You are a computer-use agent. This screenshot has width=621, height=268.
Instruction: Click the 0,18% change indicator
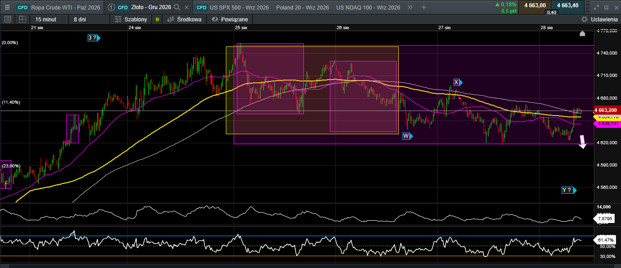506,4
